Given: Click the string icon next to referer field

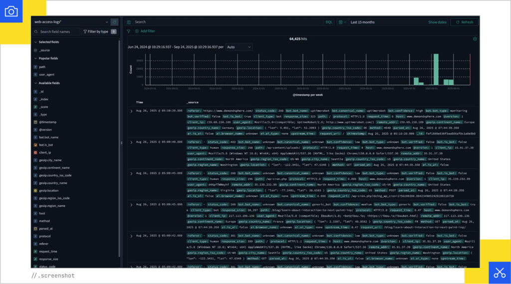Looking at the screenshot, I should (35, 244).
